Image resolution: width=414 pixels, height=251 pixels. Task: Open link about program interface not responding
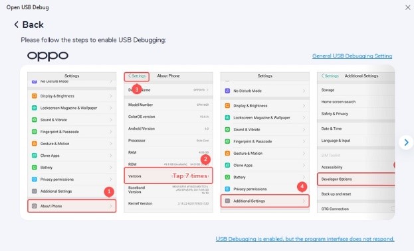coord(305,239)
